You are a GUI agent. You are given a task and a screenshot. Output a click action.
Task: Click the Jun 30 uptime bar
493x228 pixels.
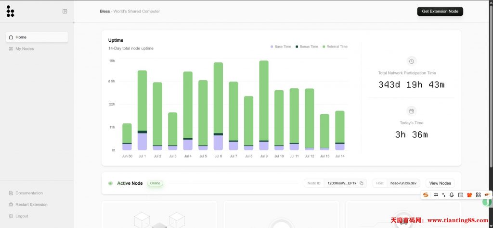(127, 137)
